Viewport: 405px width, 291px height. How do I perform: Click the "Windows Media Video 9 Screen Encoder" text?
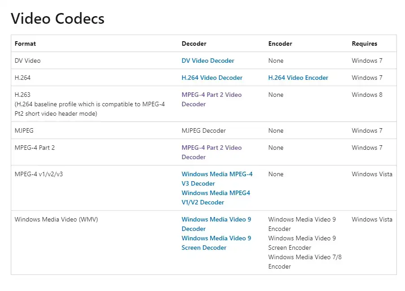302,243
